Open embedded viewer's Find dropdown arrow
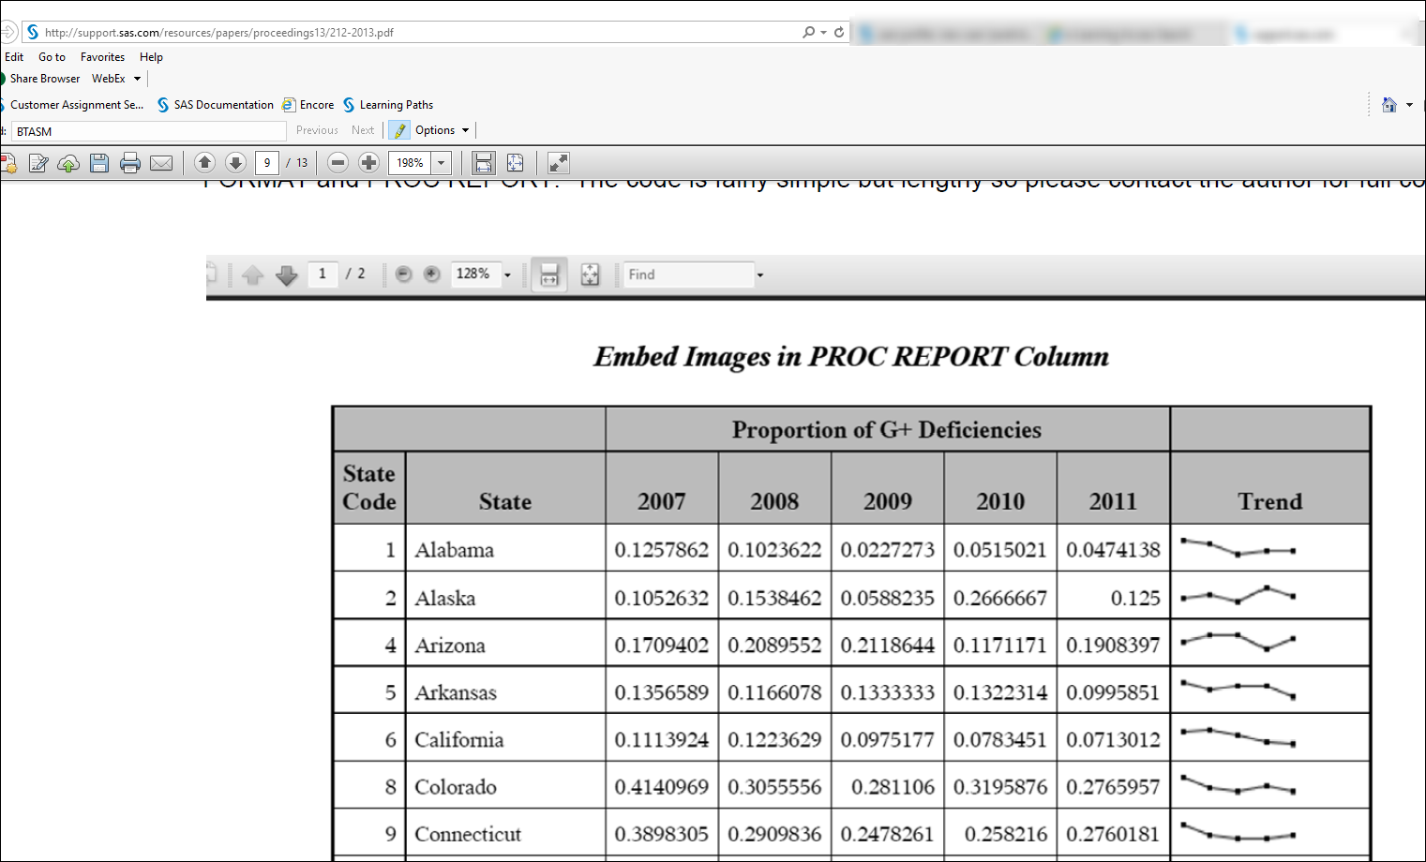Viewport: 1426px width, 862px height. click(x=760, y=275)
